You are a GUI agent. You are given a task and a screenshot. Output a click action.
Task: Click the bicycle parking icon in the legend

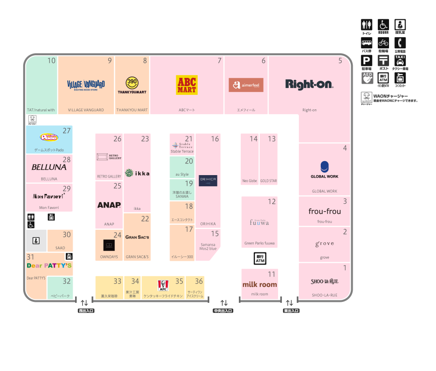point(383,43)
